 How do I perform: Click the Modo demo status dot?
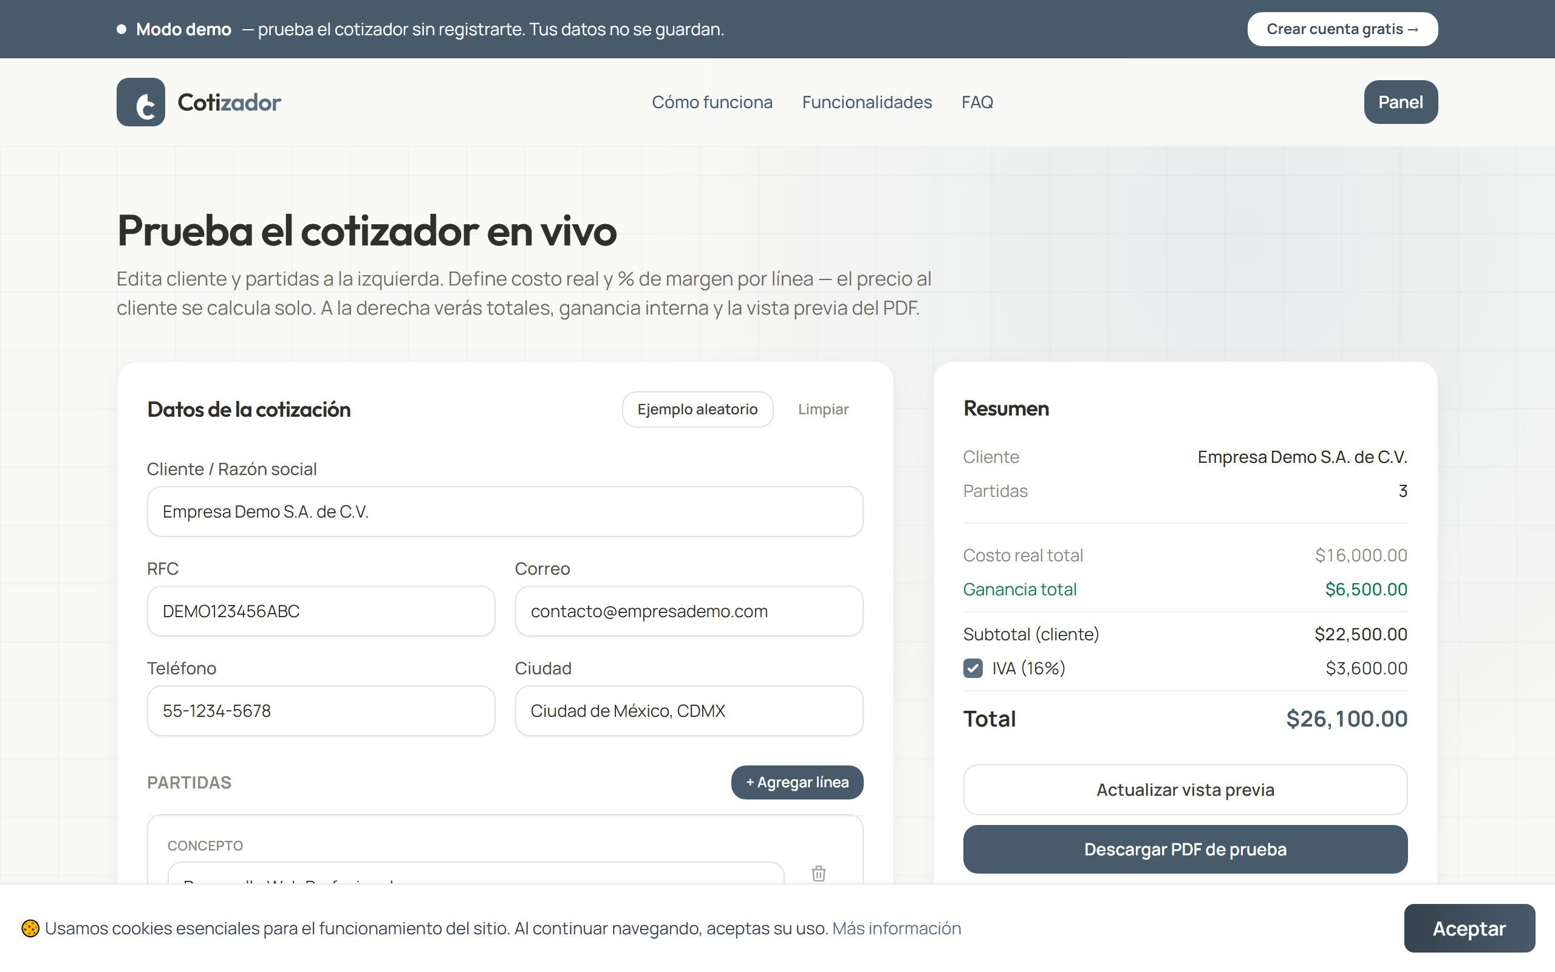point(121,29)
